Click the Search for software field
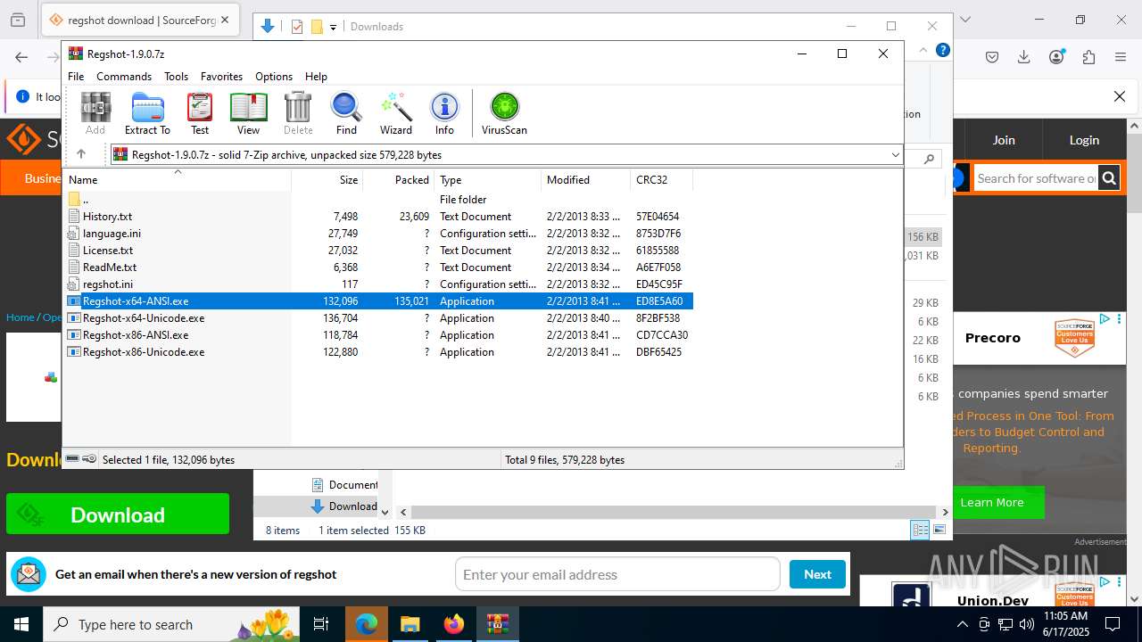The image size is (1142, 642). [1036, 178]
